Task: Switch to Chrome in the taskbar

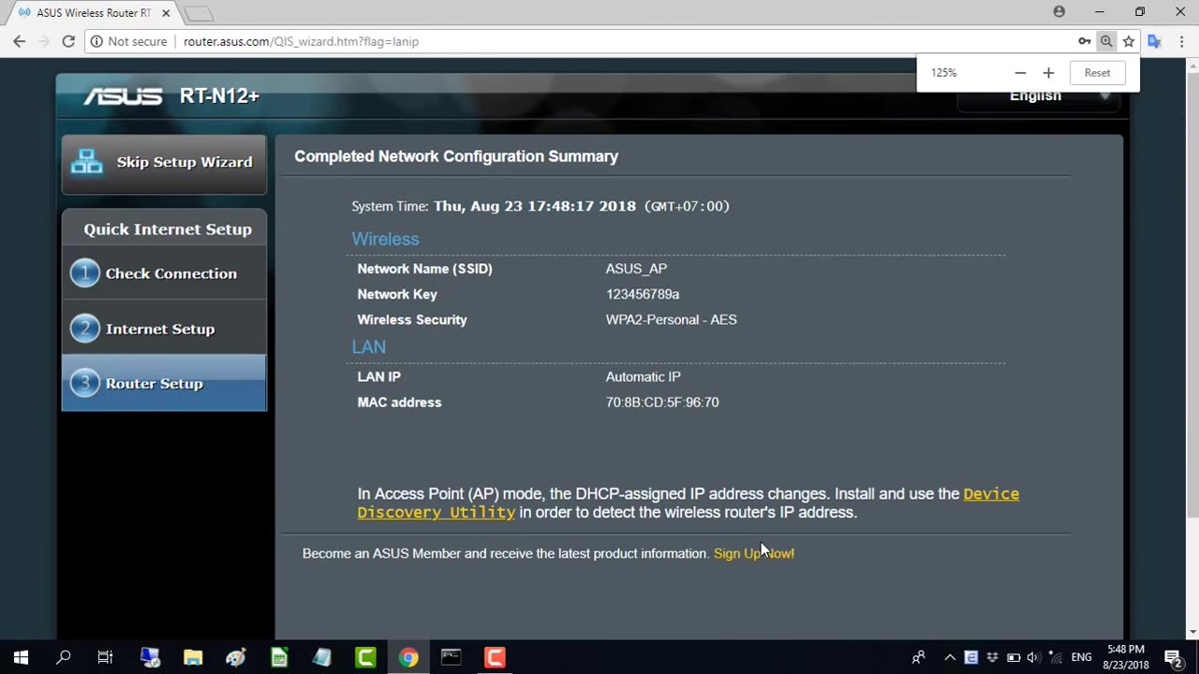Action: 408,657
